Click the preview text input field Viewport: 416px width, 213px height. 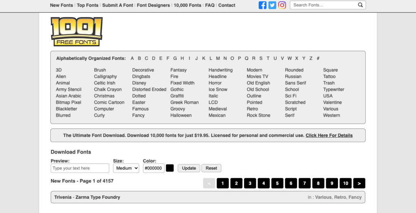[80, 168]
